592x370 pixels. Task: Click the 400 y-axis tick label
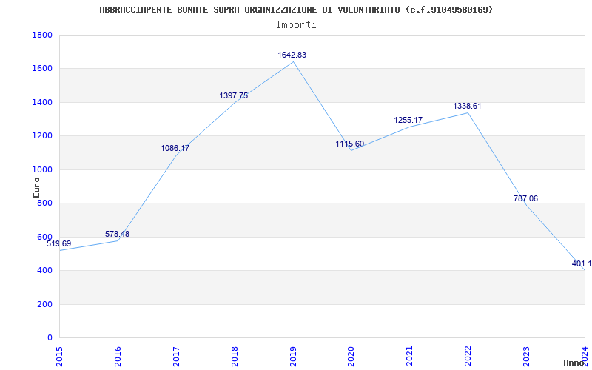click(44, 271)
